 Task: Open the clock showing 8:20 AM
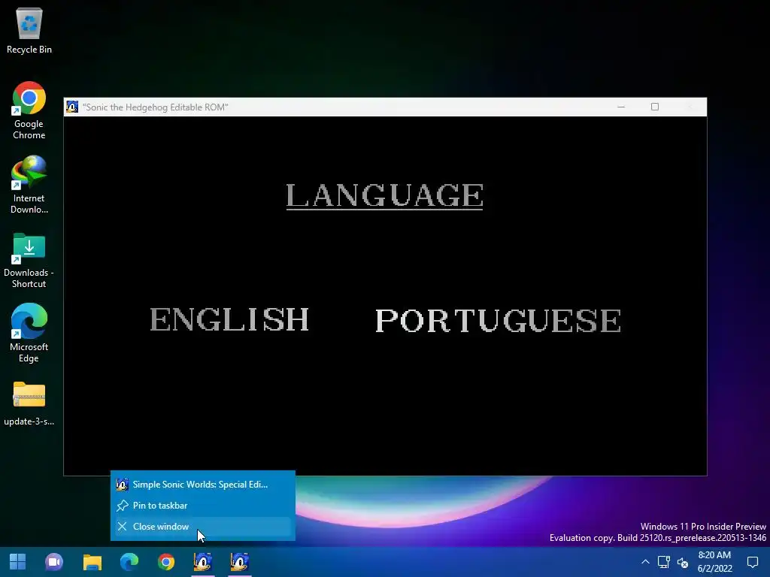click(714, 562)
